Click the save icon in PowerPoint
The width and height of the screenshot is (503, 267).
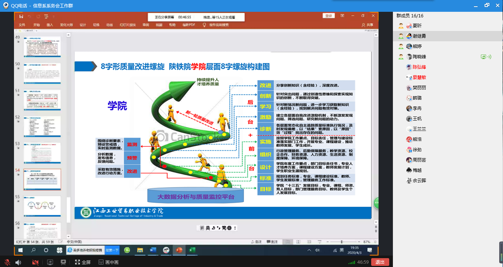(x=21, y=17)
